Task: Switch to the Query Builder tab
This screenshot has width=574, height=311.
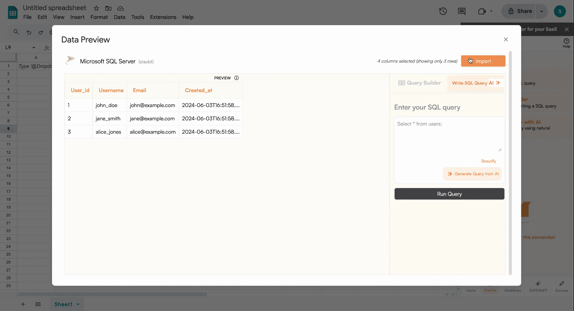Action: [x=419, y=83]
